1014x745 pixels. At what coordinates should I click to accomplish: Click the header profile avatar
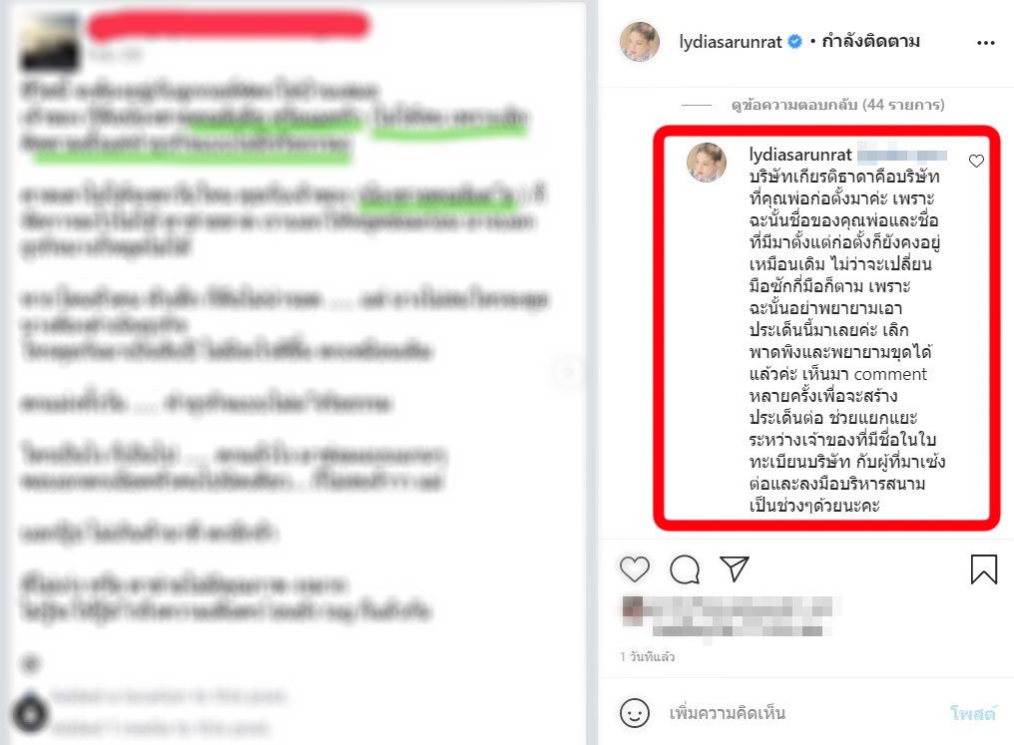[x=640, y=42]
